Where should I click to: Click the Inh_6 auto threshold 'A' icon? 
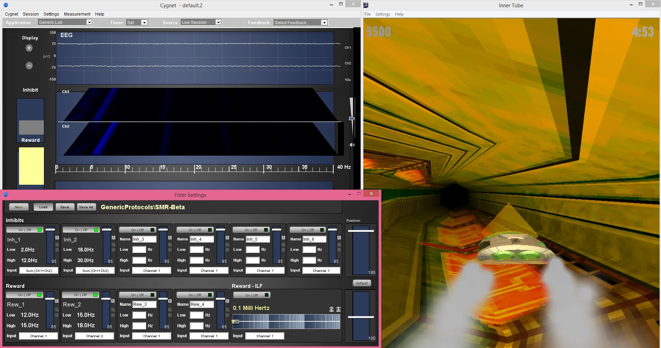(339, 238)
